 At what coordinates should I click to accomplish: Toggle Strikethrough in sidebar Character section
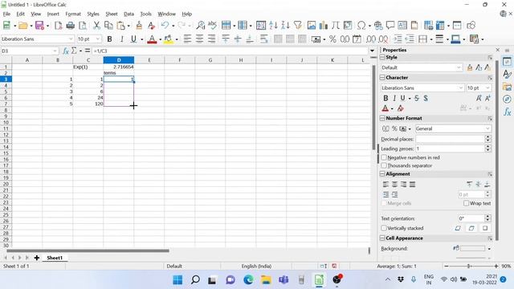tap(417, 98)
